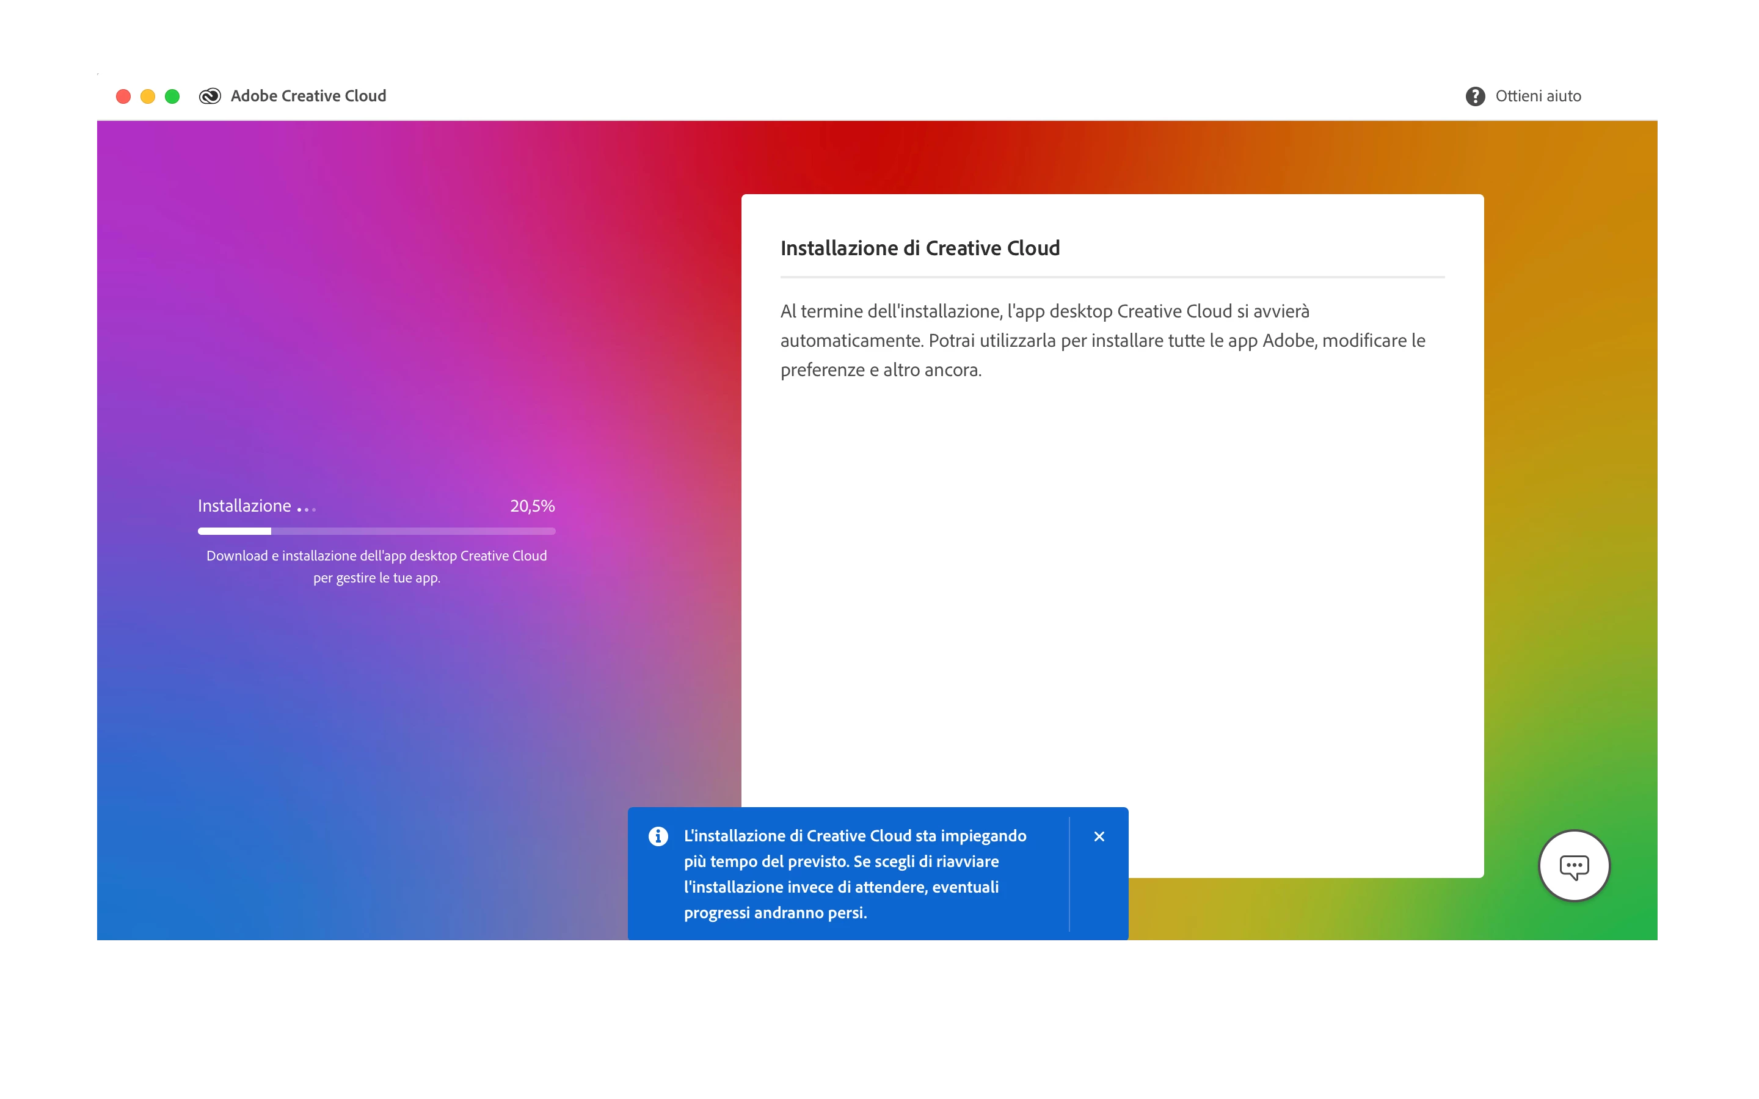Click the info icon in blue notification
This screenshot has height=1099, width=1759.
pos(658,836)
